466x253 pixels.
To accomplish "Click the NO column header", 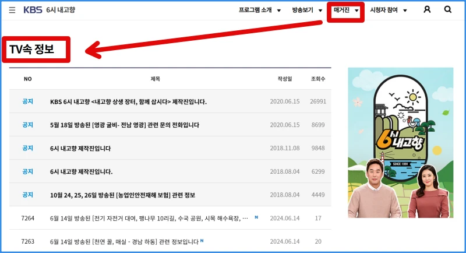I will pyautogui.click(x=27, y=79).
